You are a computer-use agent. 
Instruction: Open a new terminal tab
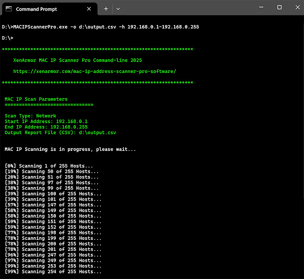tap(106, 9)
